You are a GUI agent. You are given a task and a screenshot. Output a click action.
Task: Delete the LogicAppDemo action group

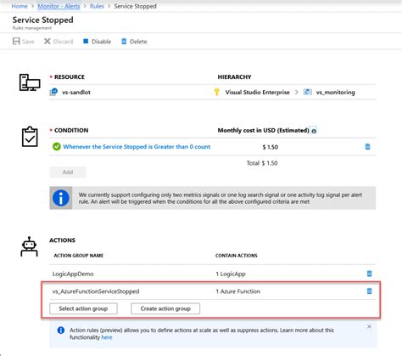coord(369,274)
